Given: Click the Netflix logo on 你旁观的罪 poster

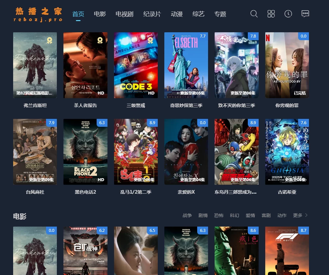Looking at the screenshot, I should tap(268, 37).
